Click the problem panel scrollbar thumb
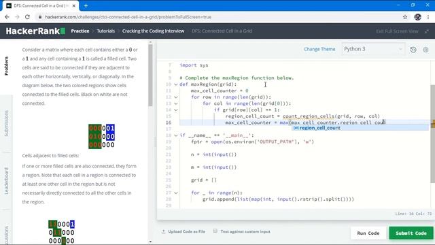 pyautogui.click(x=150, y=75)
